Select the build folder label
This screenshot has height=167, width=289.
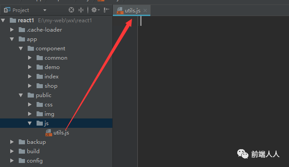coord(33,151)
